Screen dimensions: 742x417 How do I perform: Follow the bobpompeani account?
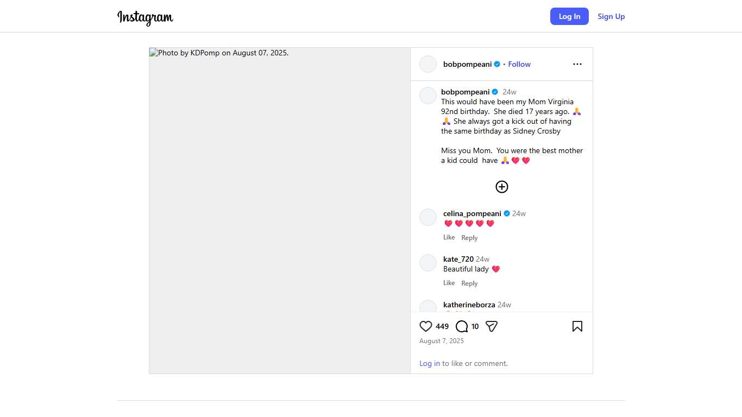[519, 64]
